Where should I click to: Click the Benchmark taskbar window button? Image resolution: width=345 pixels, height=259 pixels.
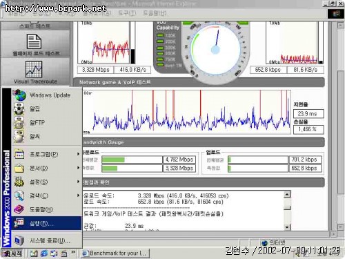[115, 253]
